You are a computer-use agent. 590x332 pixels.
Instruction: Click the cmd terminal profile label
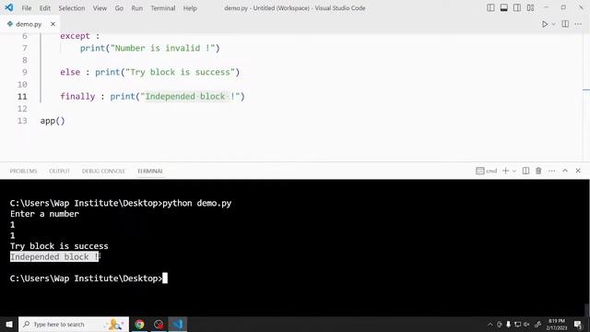coord(487,171)
